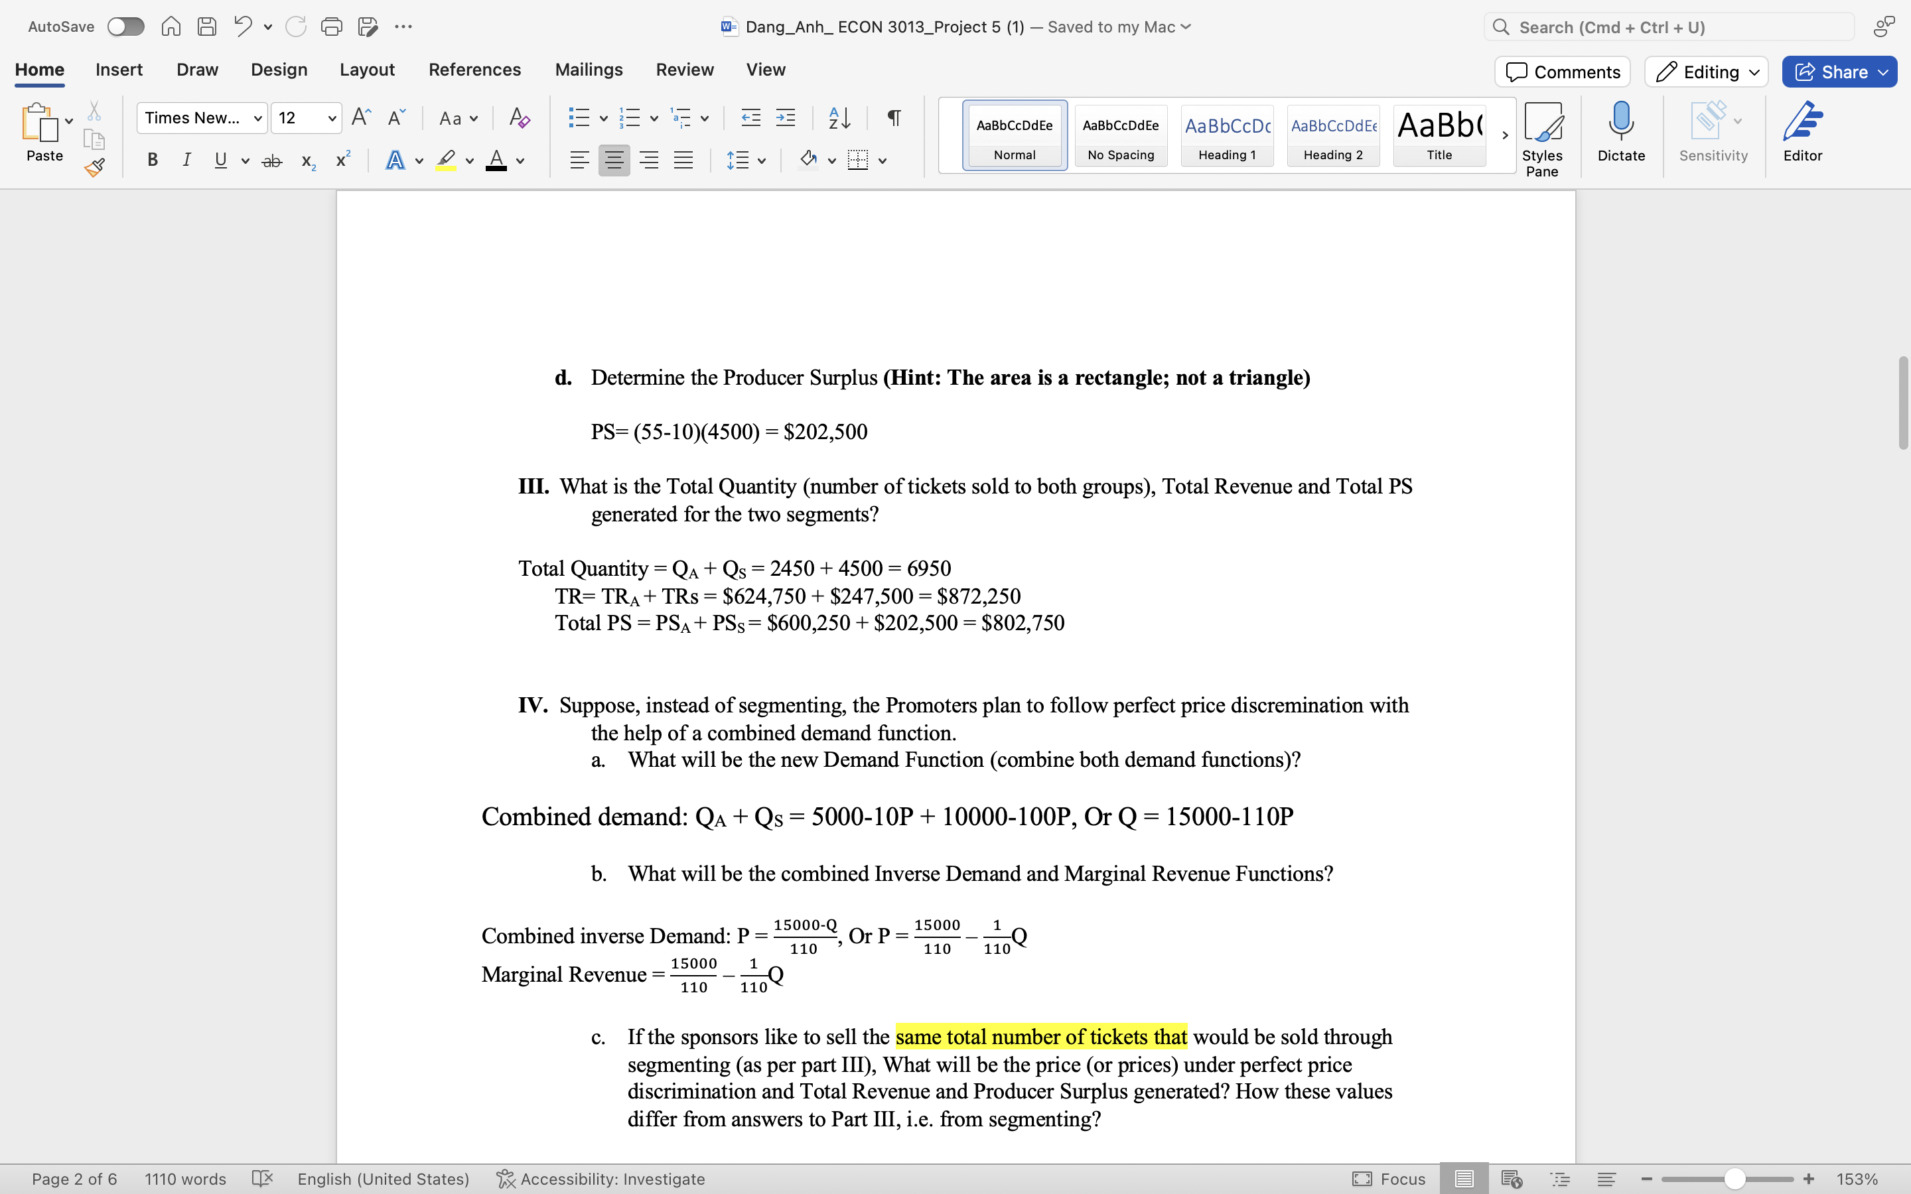Screen dimensions: 1911x1194
Task: Toggle AutoSave off
Action: (125, 26)
